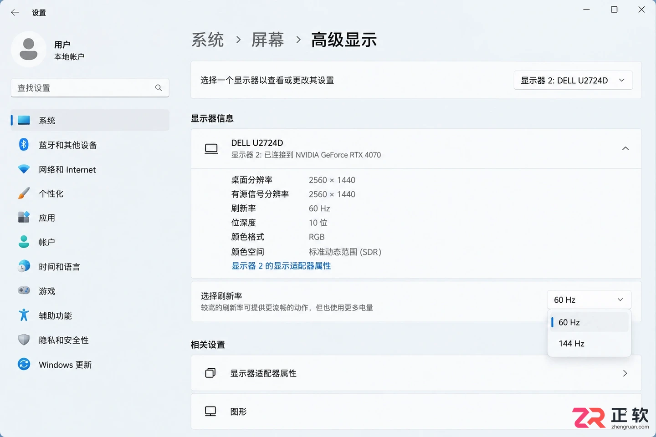Click the 标准动态范围 (SDR) value
Viewport: 656px width, 437px height.
point(345,252)
